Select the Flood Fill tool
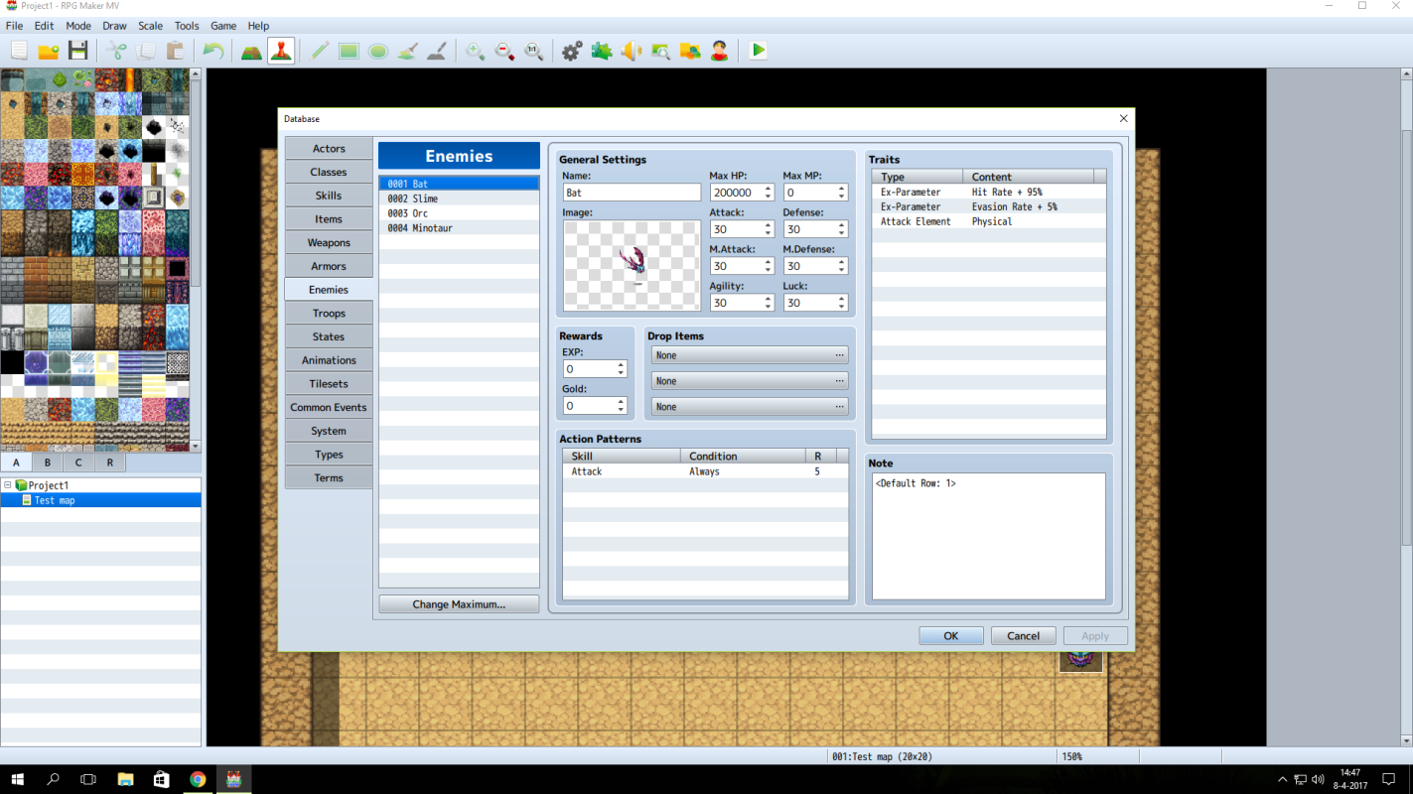The image size is (1413, 794). (x=407, y=51)
